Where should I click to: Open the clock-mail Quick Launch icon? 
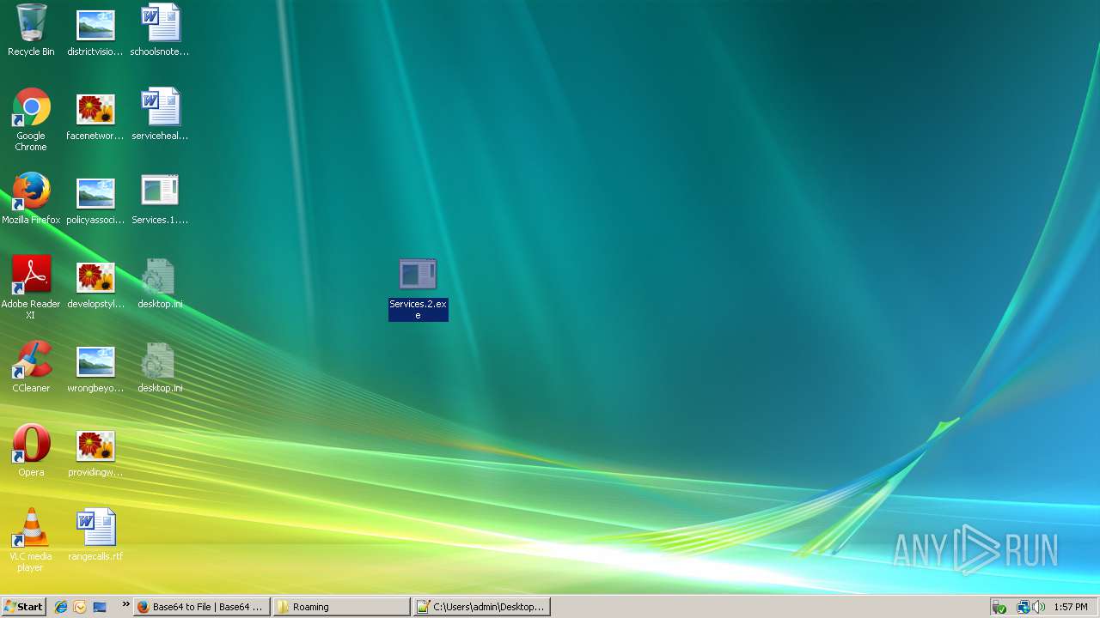[x=80, y=607]
